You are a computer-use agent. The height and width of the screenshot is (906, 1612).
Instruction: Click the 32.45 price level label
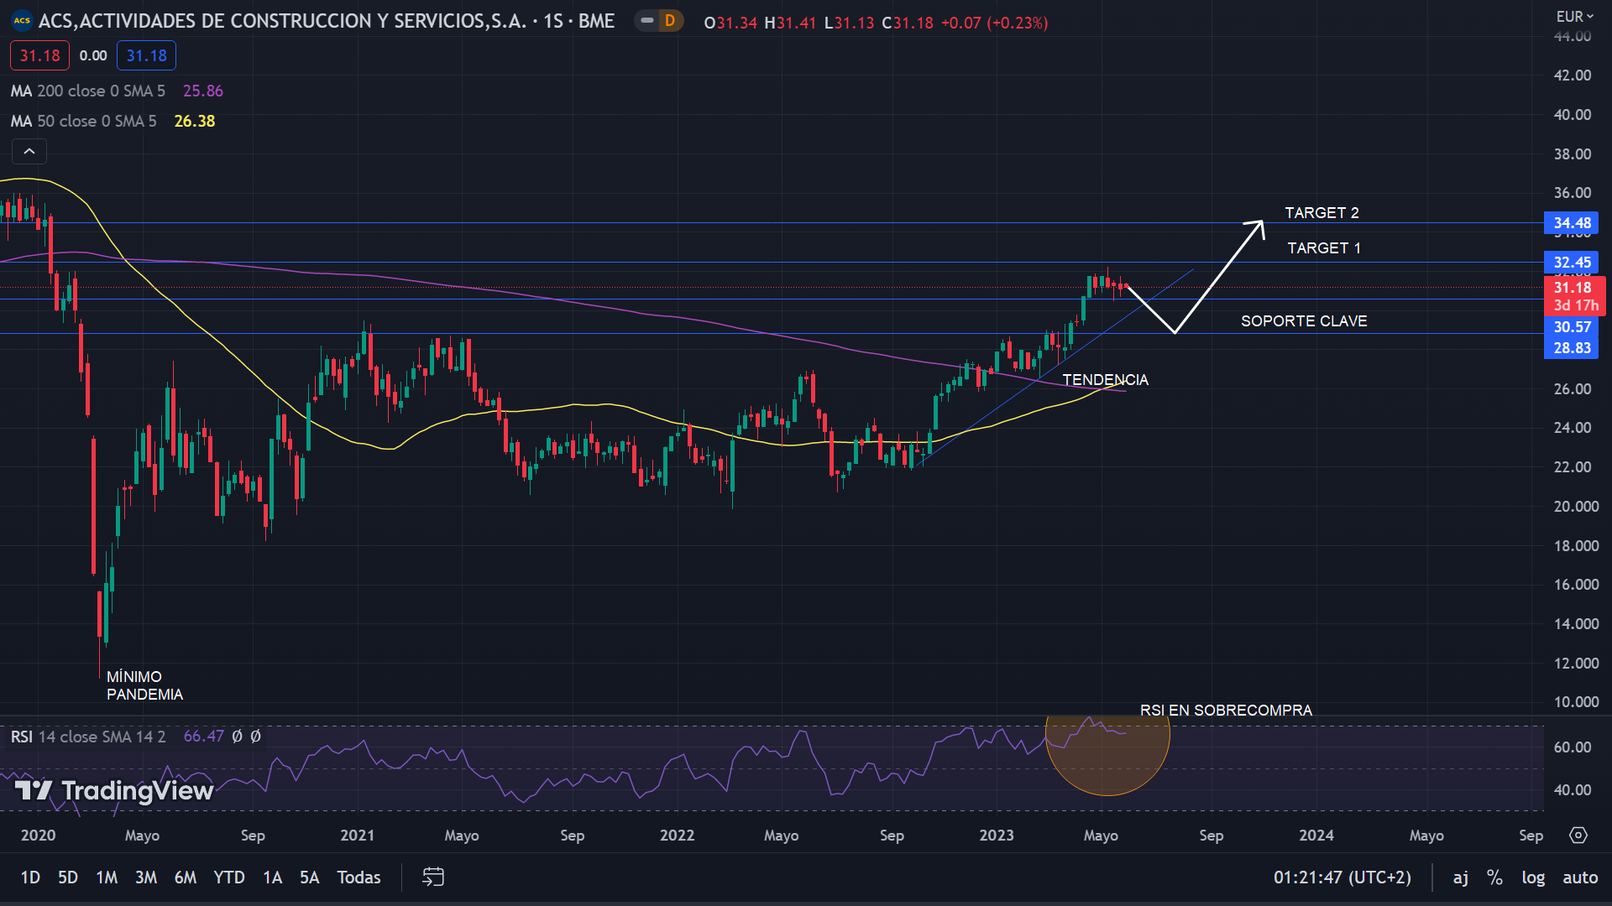tap(1572, 263)
